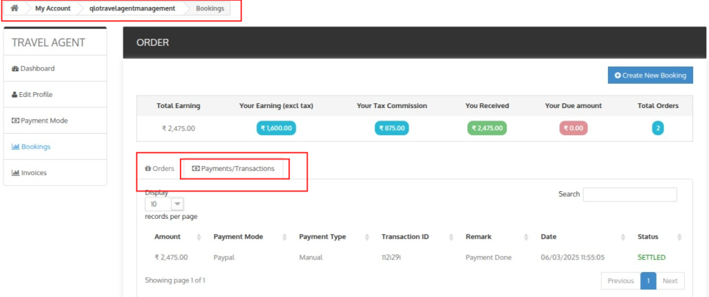Click the Showing page 1 of 1 text
The height and width of the screenshot is (297, 709).
(175, 280)
